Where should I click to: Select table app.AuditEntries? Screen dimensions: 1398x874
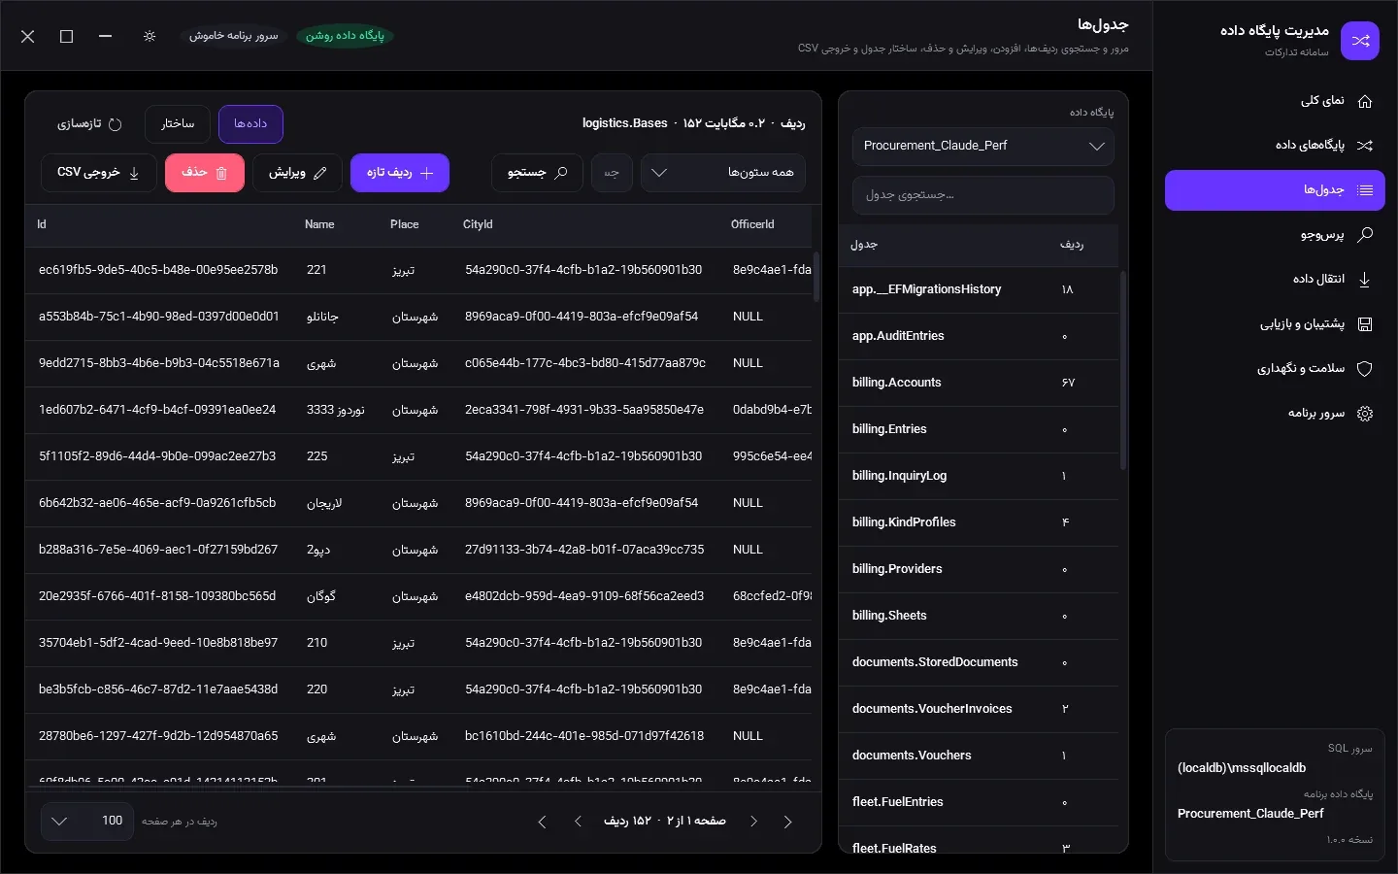pos(979,336)
